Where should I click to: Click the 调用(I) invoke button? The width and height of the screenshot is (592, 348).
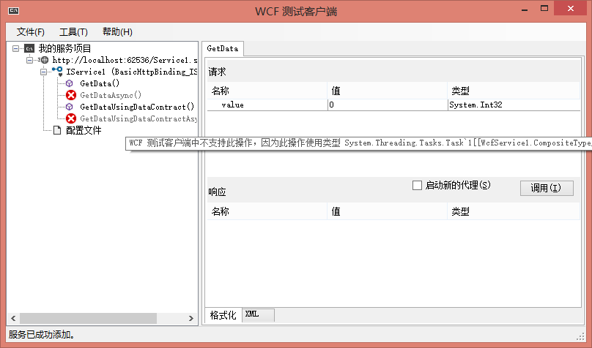tap(547, 188)
